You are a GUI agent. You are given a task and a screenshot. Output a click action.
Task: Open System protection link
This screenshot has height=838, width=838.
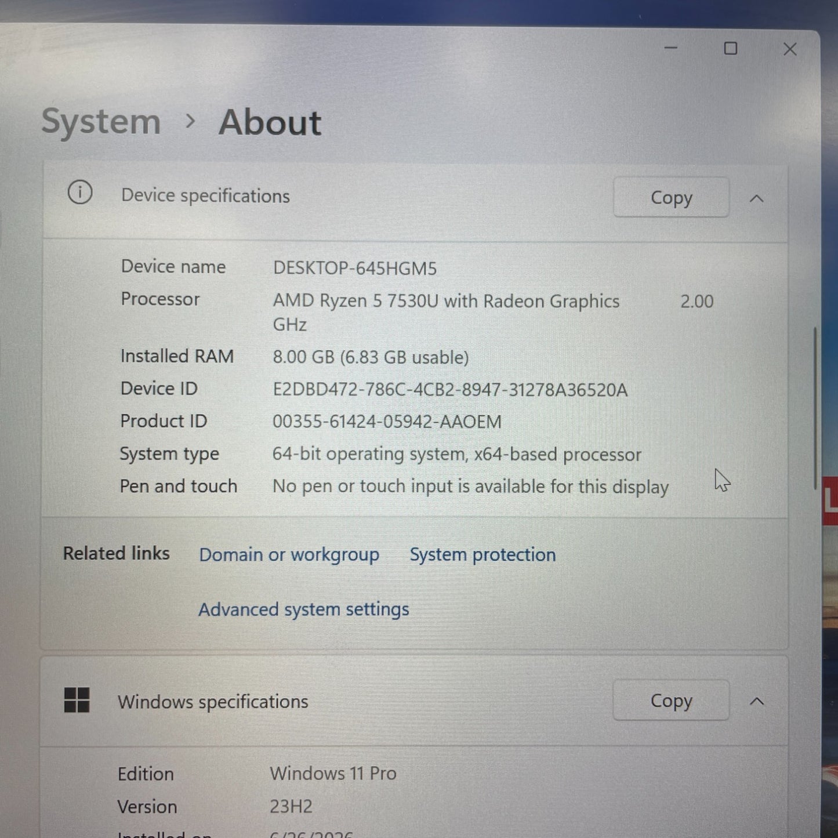point(483,554)
